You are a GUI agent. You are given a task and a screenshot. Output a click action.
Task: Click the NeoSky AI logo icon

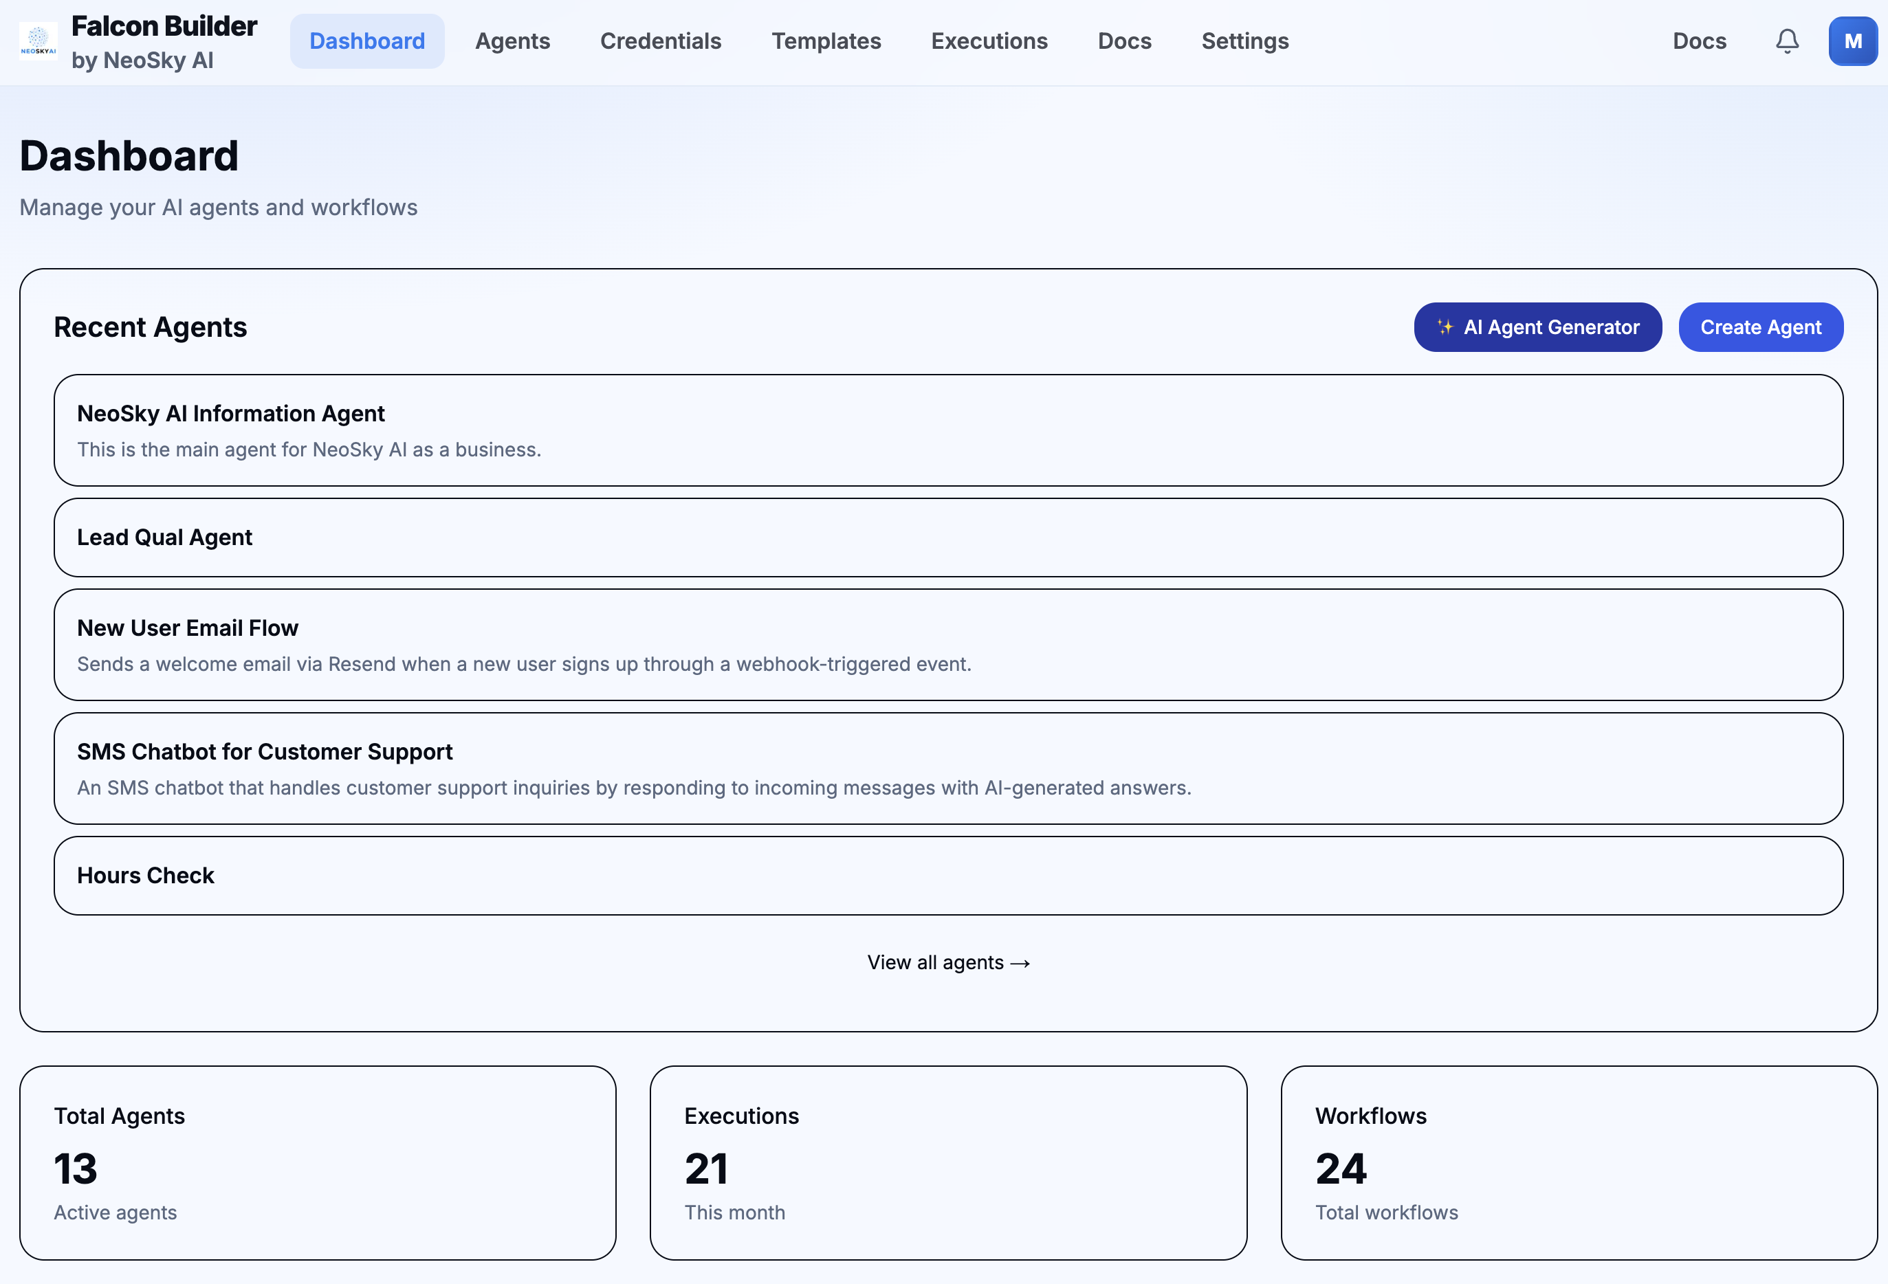(39, 41)
